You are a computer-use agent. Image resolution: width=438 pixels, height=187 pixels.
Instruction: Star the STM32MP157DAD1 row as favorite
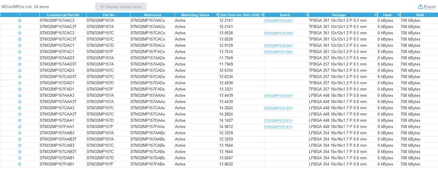20,83
